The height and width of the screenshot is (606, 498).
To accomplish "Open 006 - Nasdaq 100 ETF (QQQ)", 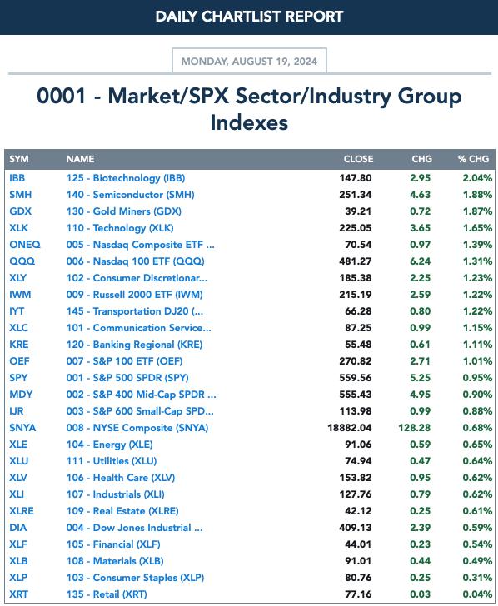I will (x=135, y=261).
